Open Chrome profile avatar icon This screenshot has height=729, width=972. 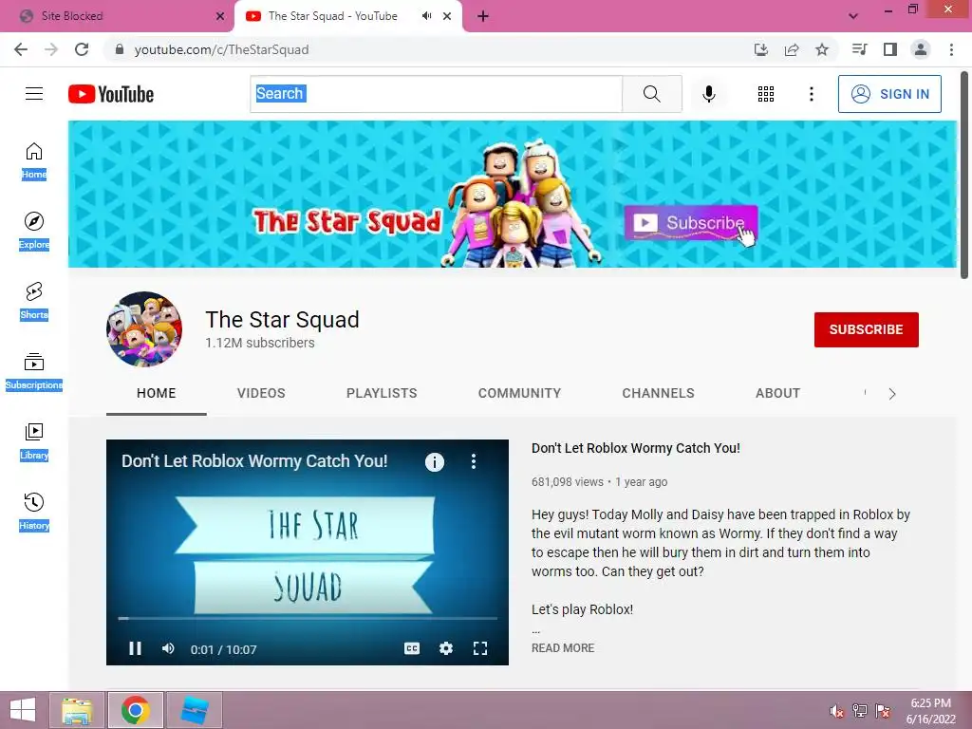921,49
